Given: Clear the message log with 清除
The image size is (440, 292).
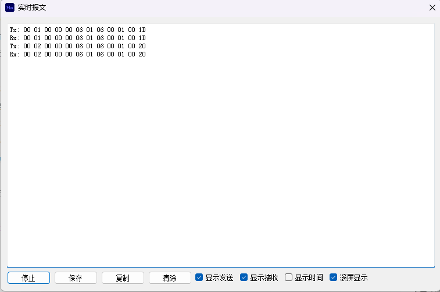Looking at the screenshot, I should pos(170,278).
